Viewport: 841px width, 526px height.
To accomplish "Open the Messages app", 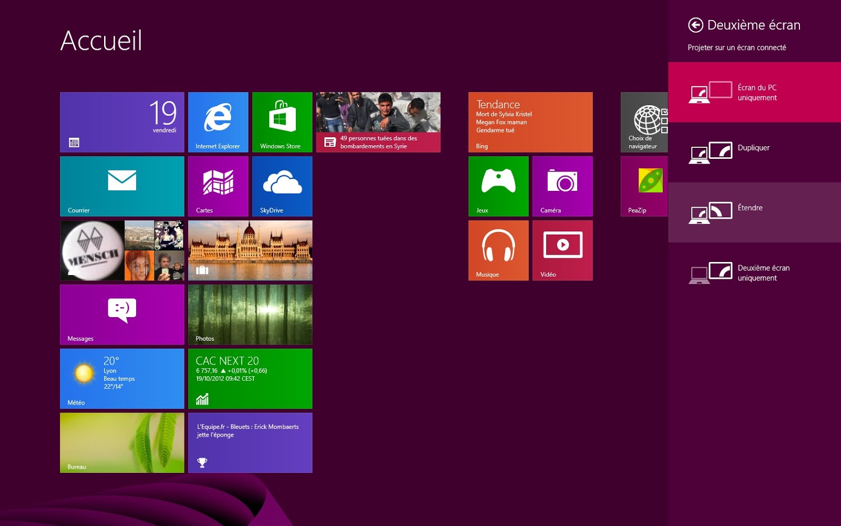I will [121, 314].
